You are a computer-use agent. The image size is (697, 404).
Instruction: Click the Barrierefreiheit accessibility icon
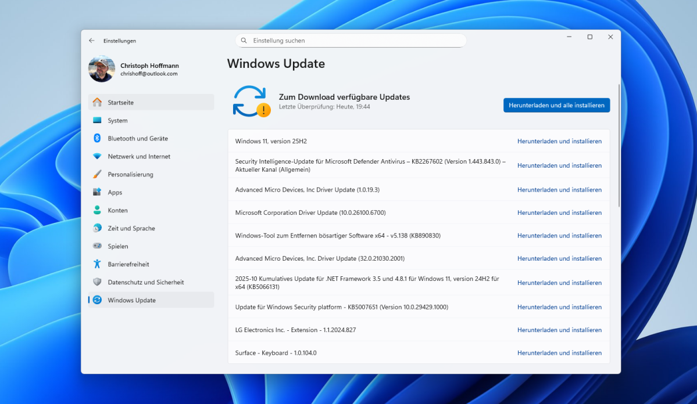coord(97,264)
